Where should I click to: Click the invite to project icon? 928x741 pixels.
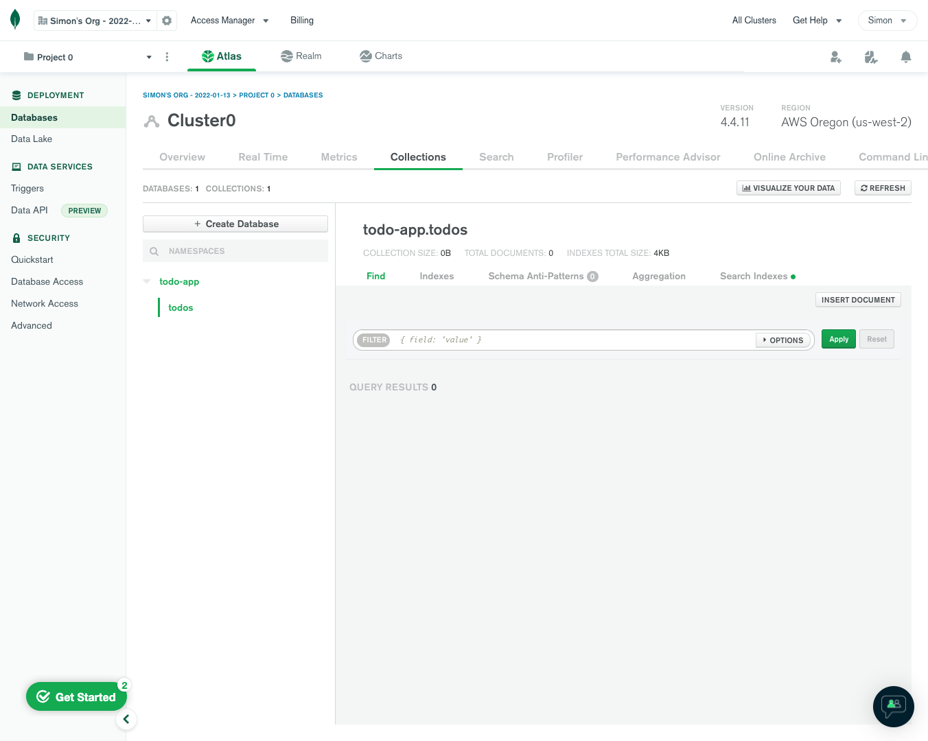pyautogui.click(x=836, y=57)
